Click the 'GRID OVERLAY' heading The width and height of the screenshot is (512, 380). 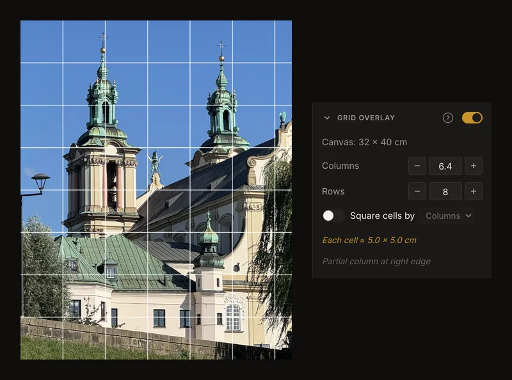[x=366, y=118]
